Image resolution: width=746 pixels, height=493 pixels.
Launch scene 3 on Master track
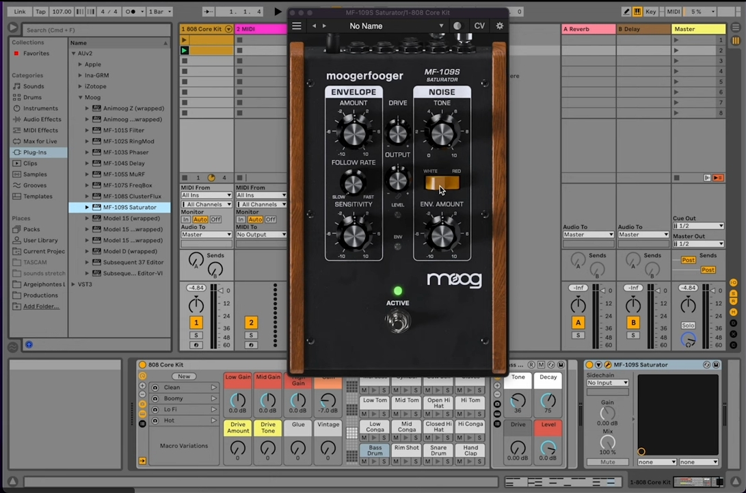coord(676,60)
